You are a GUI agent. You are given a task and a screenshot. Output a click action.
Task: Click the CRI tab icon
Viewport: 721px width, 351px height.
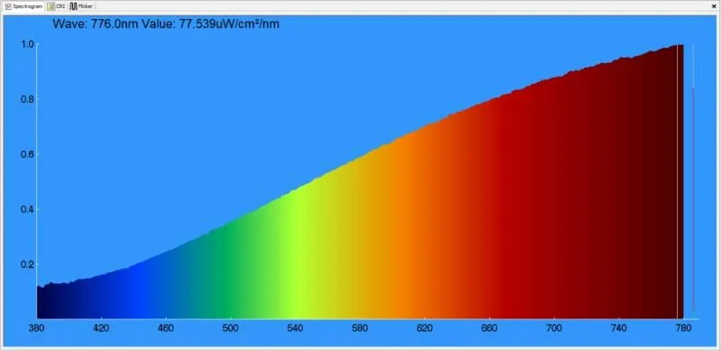point(51,6)
